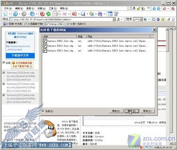
Task: Click the page-with-pencil edit icon in toolbar
Action: [56, 14]
